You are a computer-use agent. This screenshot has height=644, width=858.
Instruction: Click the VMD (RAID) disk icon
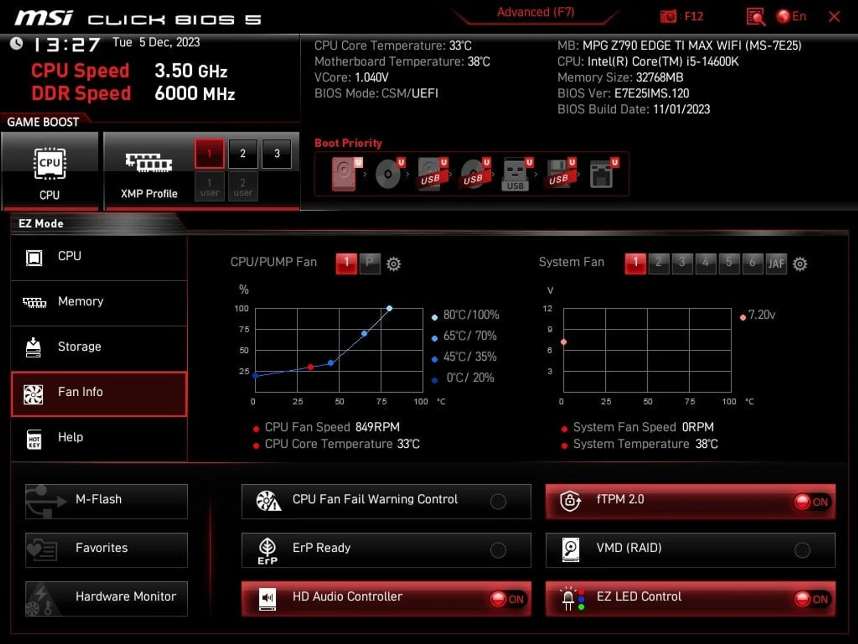tap(571, 550)
